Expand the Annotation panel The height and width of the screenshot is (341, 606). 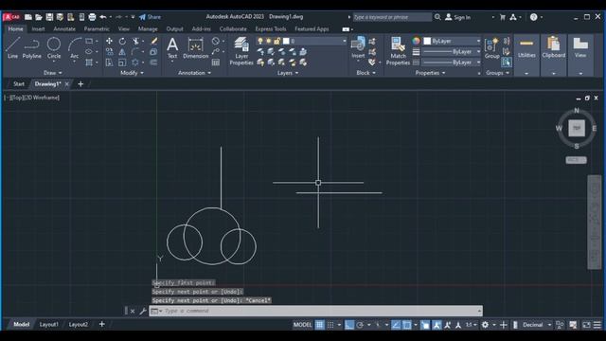(x=194, y=73)
